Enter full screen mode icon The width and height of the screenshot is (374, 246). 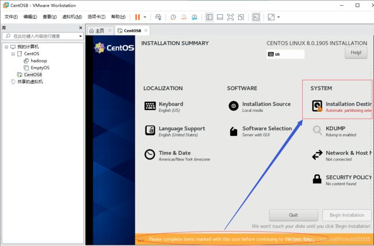click(230, 17)
